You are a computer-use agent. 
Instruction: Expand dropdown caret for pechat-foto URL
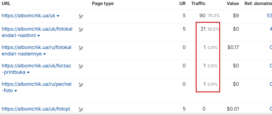[16, 91]
